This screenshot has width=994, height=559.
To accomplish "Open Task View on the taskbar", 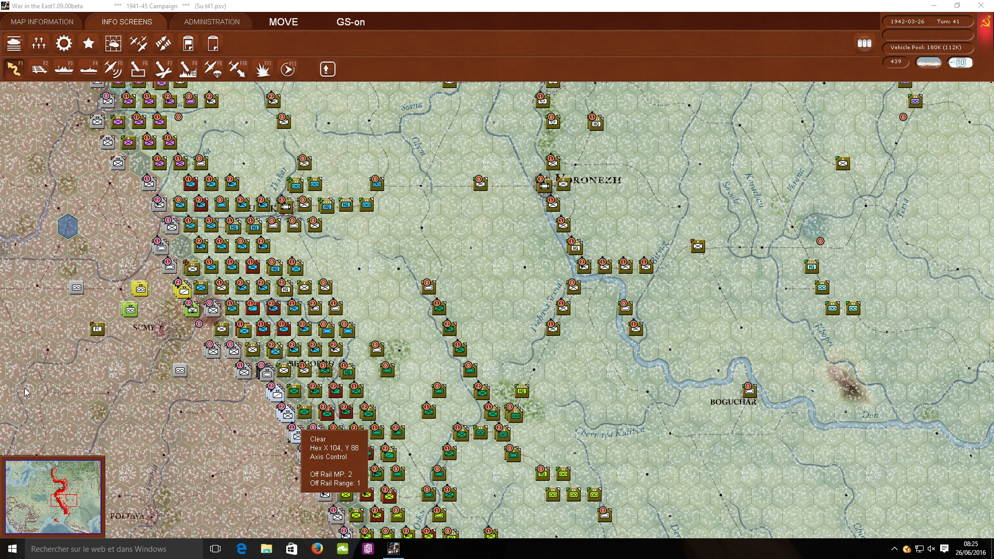I will (x=215, y=549).
